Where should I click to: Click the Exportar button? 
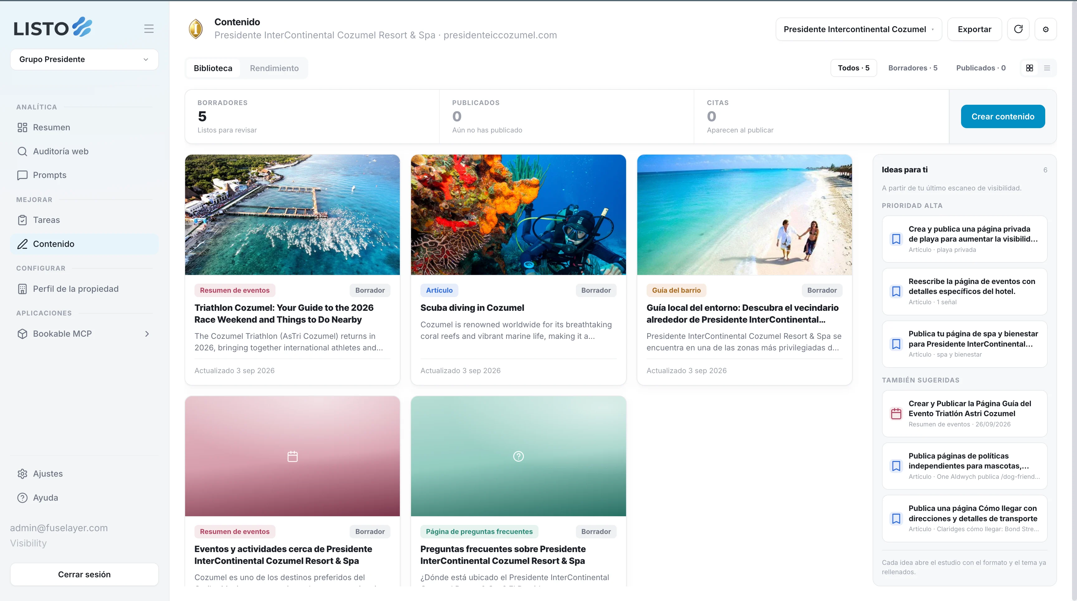974,29
